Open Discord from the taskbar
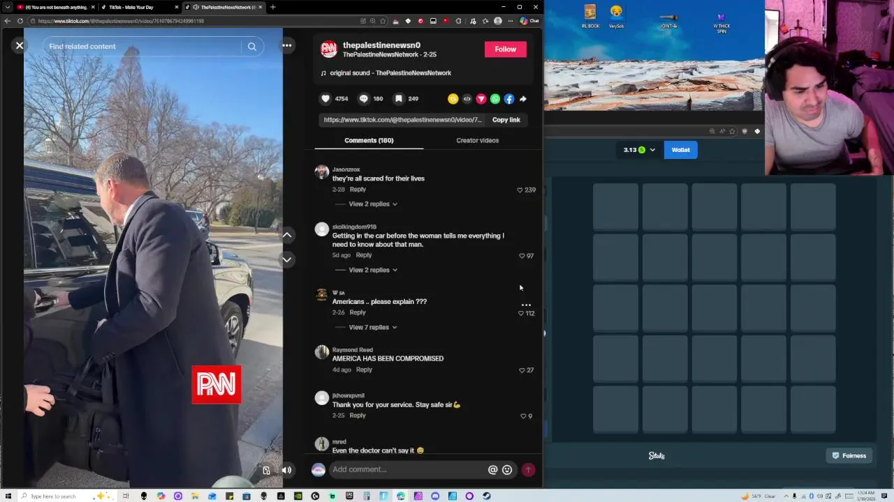This screenshot has width=894, height=502. pyautogui.click(x=435, y=496)
